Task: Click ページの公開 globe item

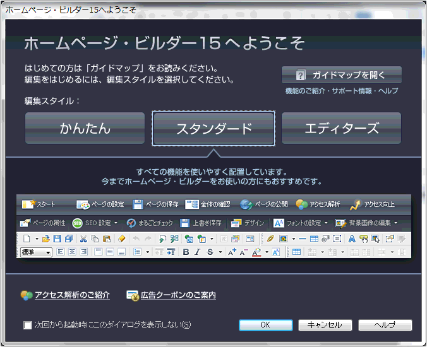Action: pos(263,204)
